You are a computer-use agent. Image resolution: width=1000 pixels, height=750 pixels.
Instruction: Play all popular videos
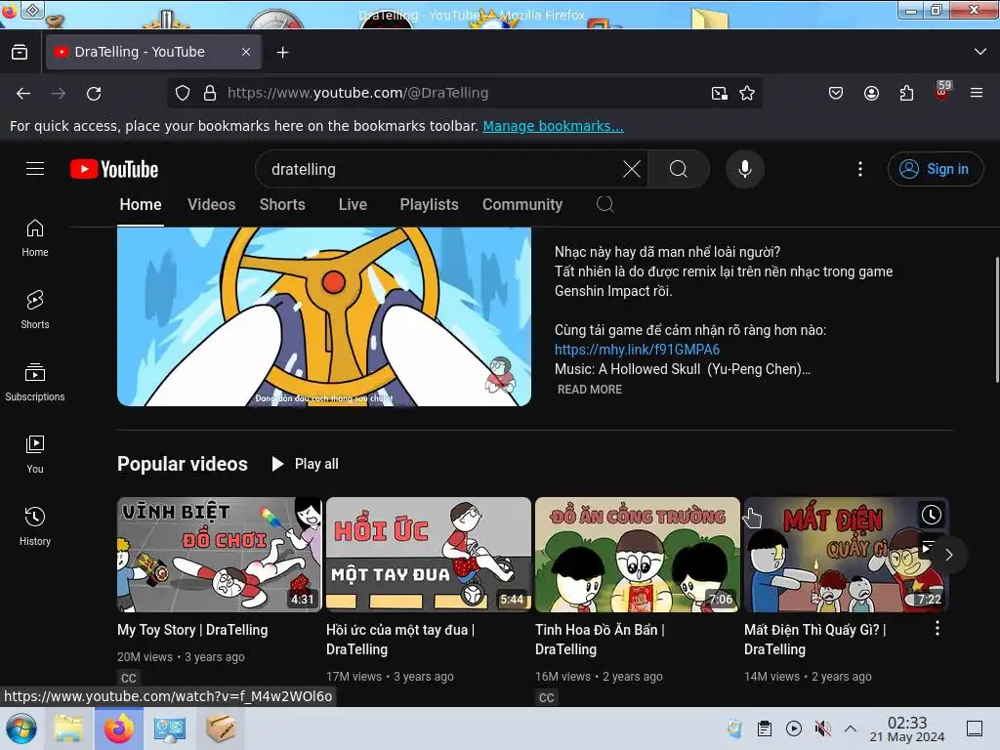click(x=305, y=464)
